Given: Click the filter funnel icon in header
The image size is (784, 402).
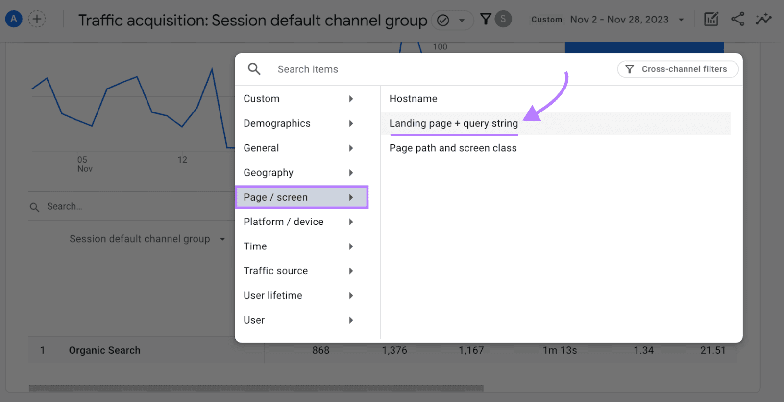Looking at the screenshot, I should click(x=485, y=20).
